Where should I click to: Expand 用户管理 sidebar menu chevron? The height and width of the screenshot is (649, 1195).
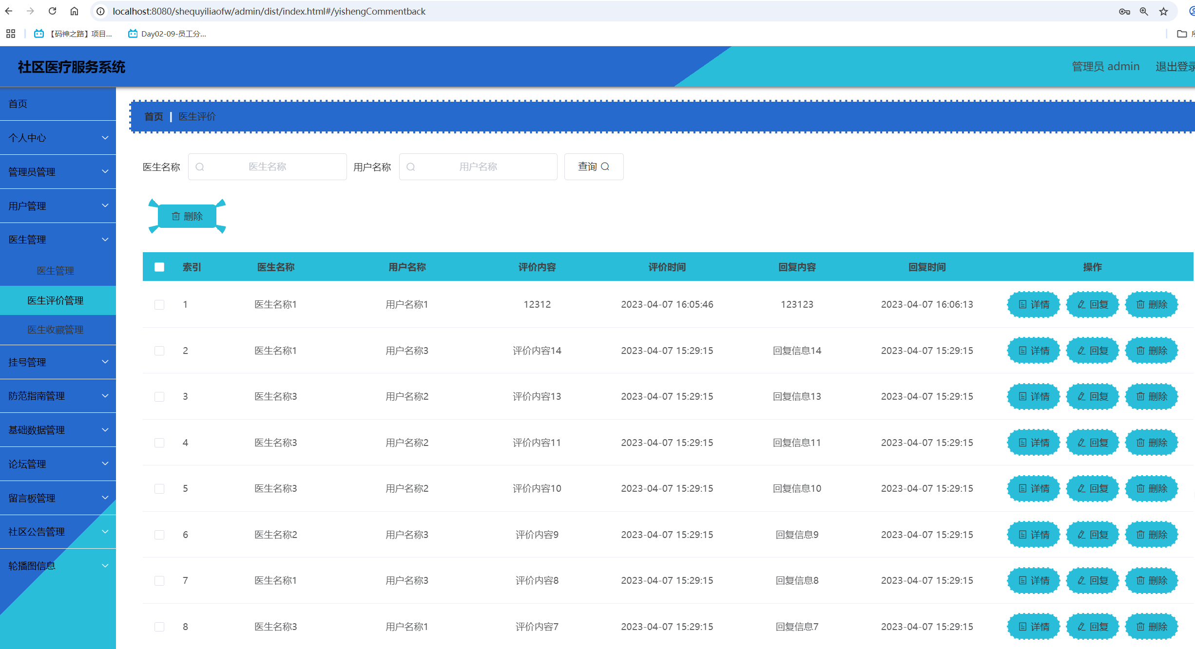coord(105,205)
